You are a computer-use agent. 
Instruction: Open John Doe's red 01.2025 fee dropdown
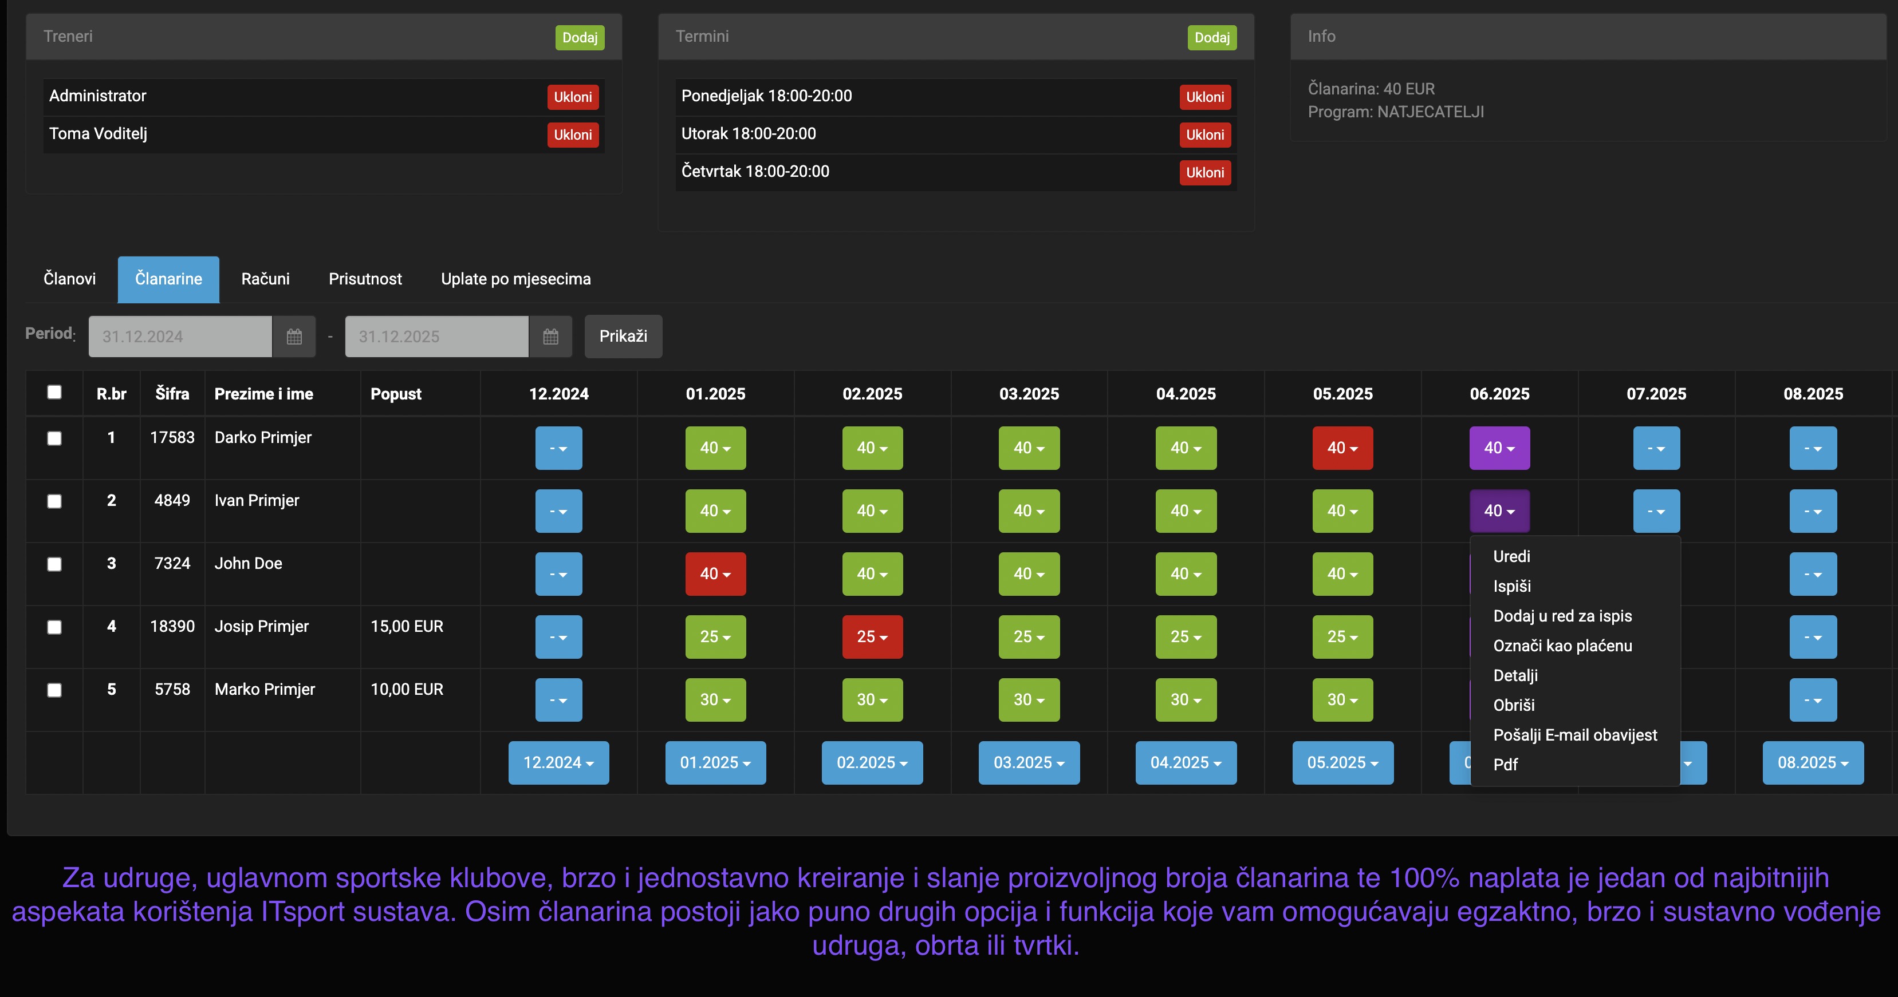pos(715,573)
